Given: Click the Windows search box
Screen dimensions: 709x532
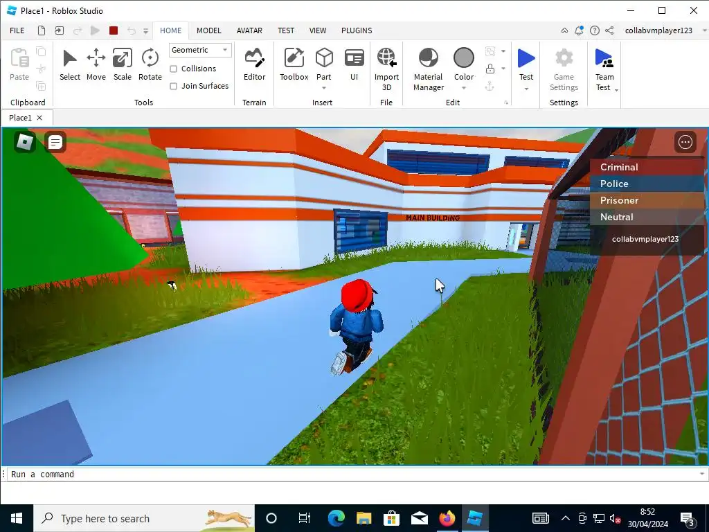Looking at the screenshot, I should tap(144, 518).
